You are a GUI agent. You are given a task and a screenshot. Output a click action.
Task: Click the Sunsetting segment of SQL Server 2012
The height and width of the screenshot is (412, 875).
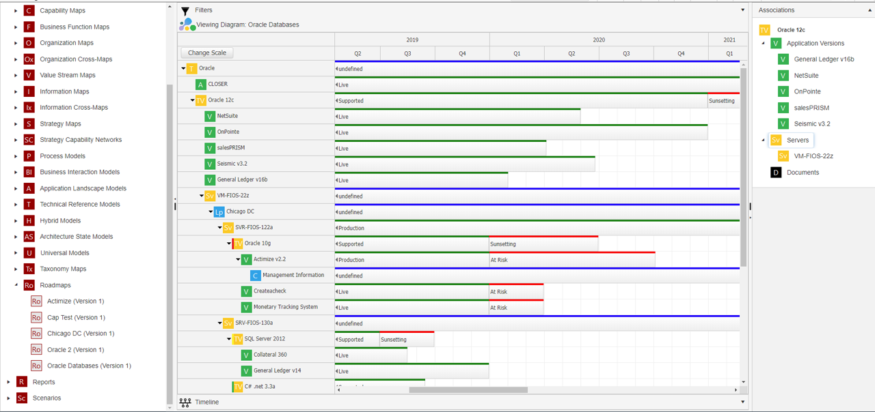(x=407, y=339)
